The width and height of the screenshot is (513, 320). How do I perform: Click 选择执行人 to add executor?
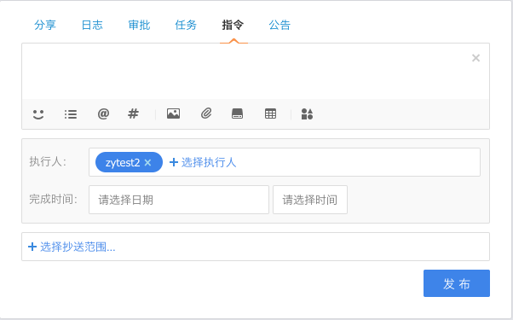[203, 162]
